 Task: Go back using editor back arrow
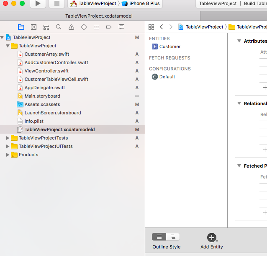point(162,27)
